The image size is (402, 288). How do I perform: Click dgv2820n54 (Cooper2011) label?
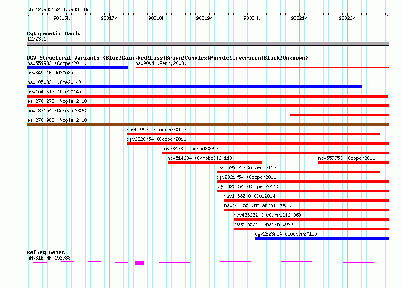tap(158, 139)
